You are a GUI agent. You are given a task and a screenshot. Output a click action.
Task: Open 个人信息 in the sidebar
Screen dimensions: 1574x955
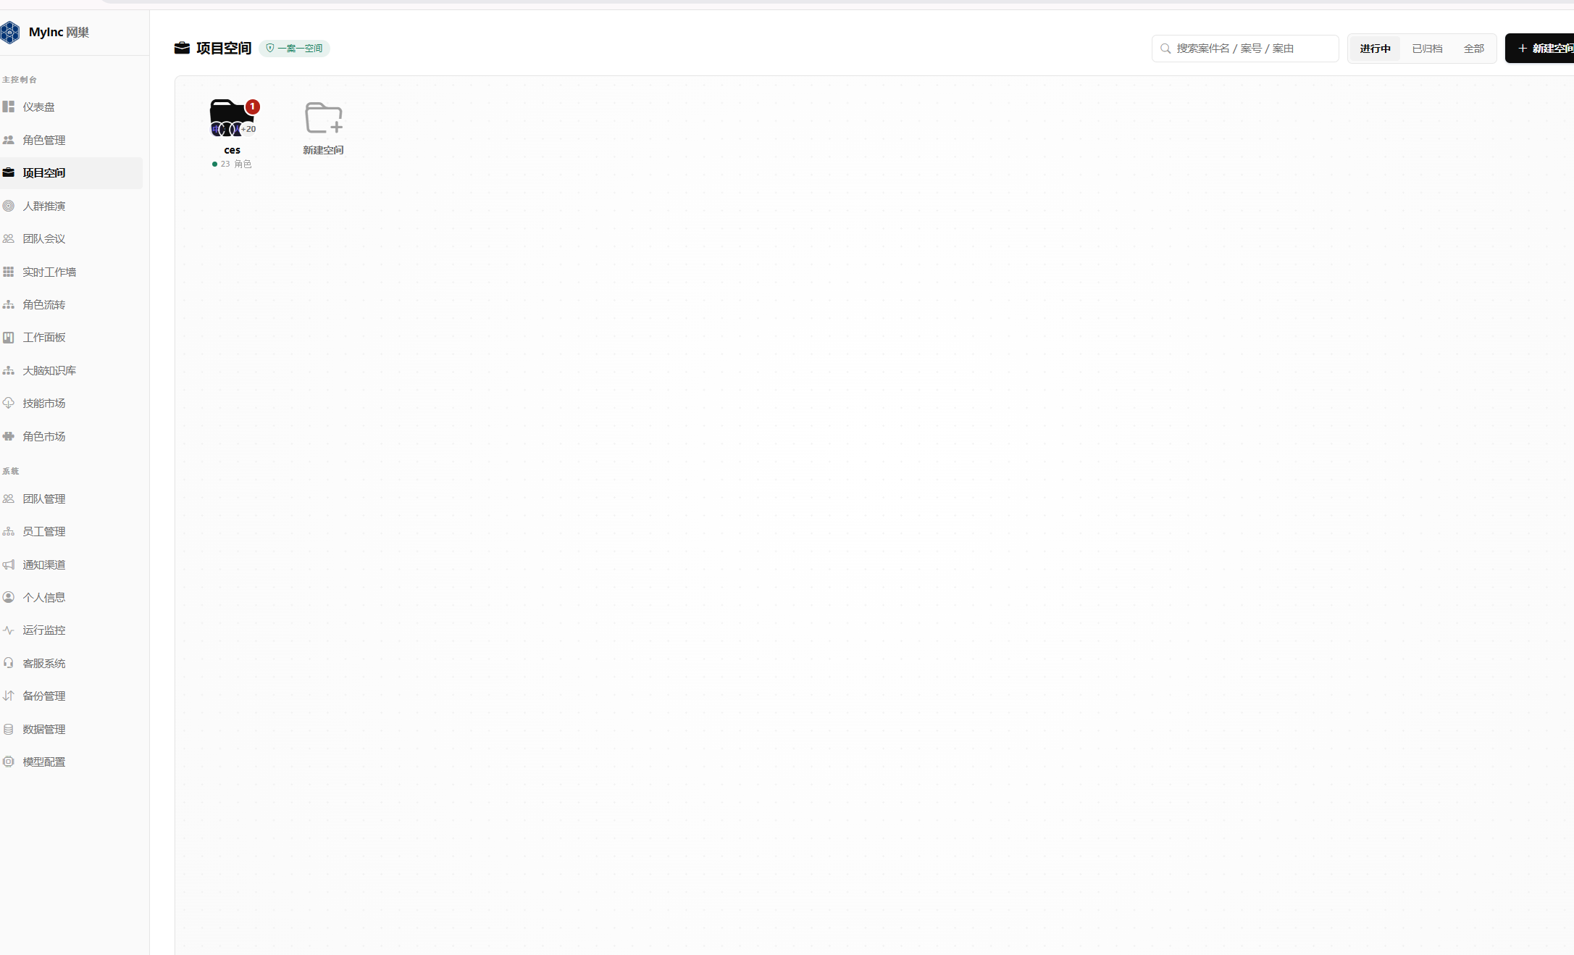click(x=71, y=597)
